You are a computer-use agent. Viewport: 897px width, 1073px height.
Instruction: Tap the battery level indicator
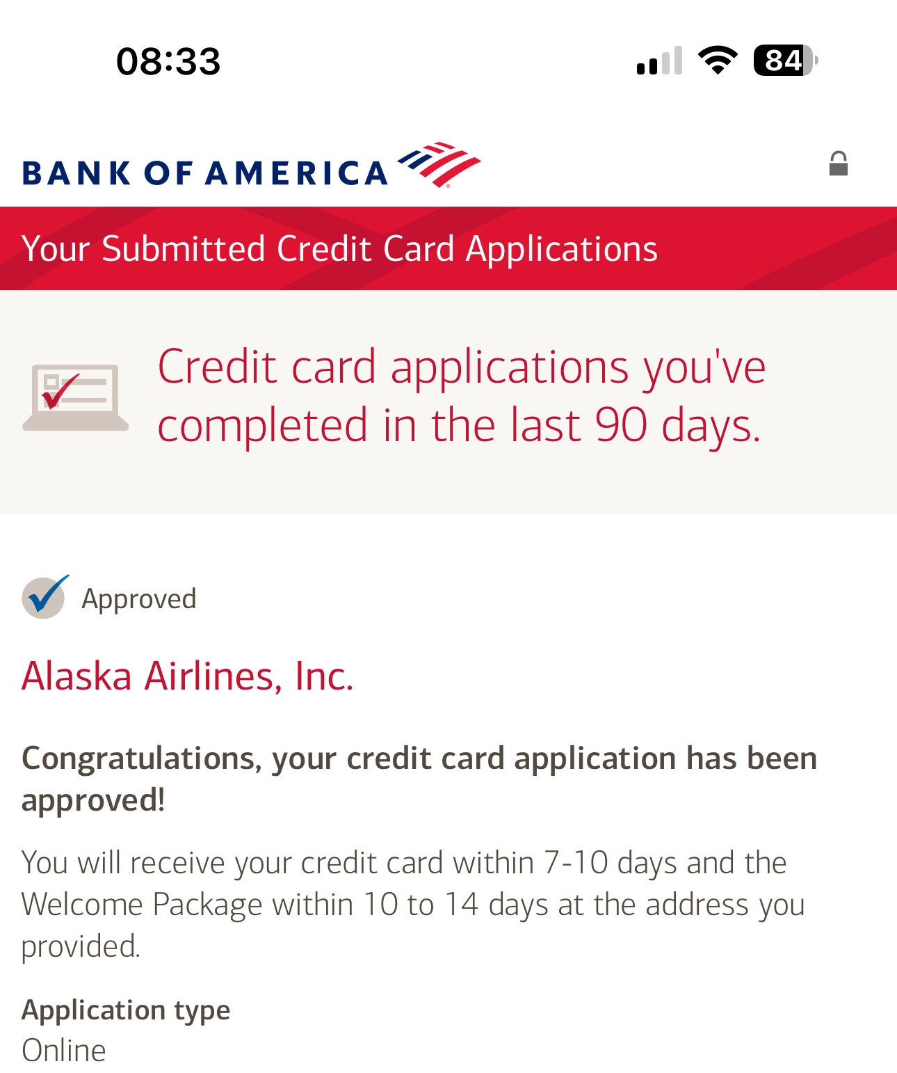785,61
